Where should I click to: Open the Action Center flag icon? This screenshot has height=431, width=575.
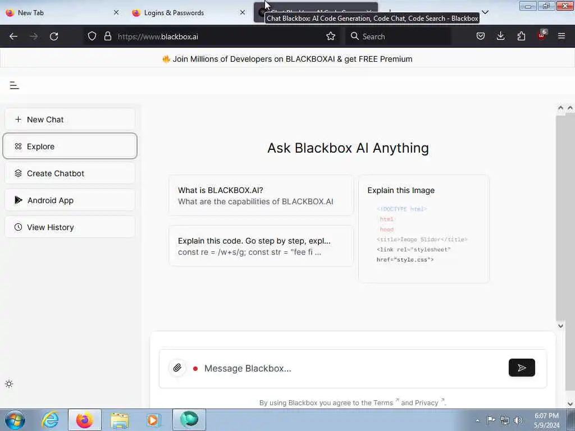pos(491,420)
